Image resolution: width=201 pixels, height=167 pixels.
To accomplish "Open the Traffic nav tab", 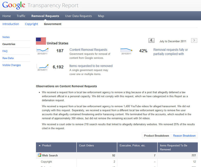I will (x=21, y=16).
